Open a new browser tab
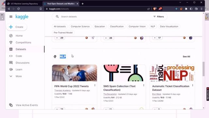The image size is (209, 118). pos(83,4)
